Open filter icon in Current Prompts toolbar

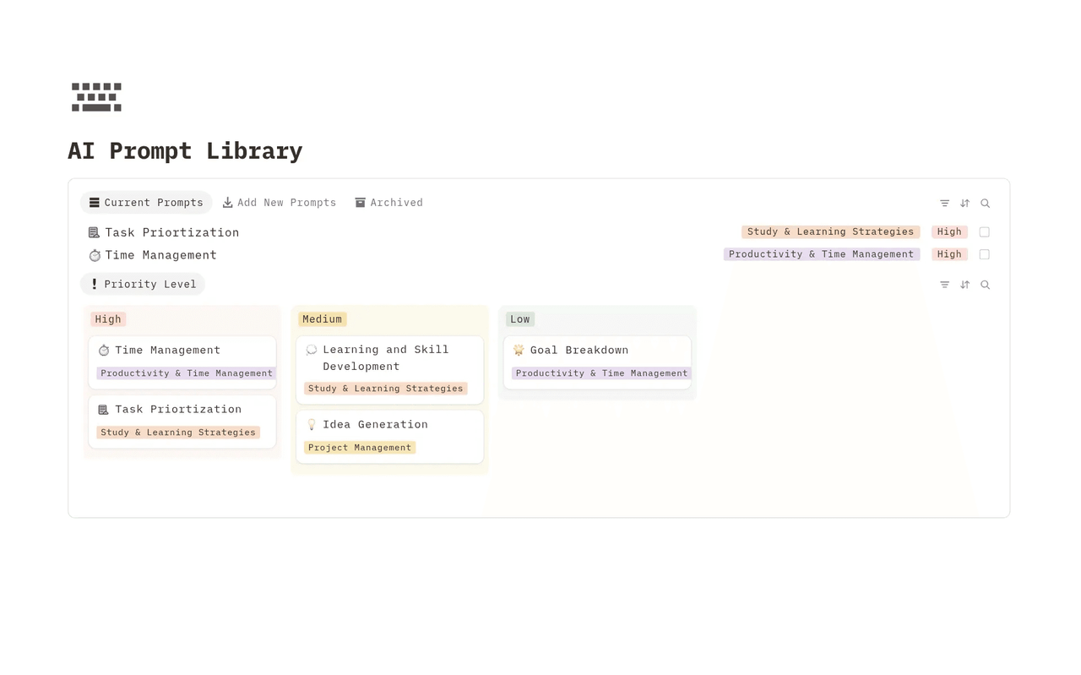(x=944, y=203)
